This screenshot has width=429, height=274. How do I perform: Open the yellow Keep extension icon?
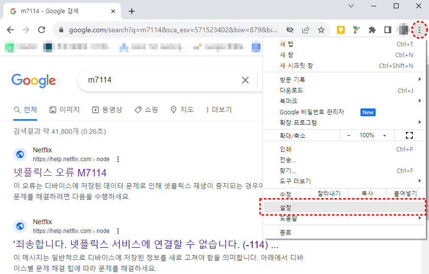click(x=341, y=30)
